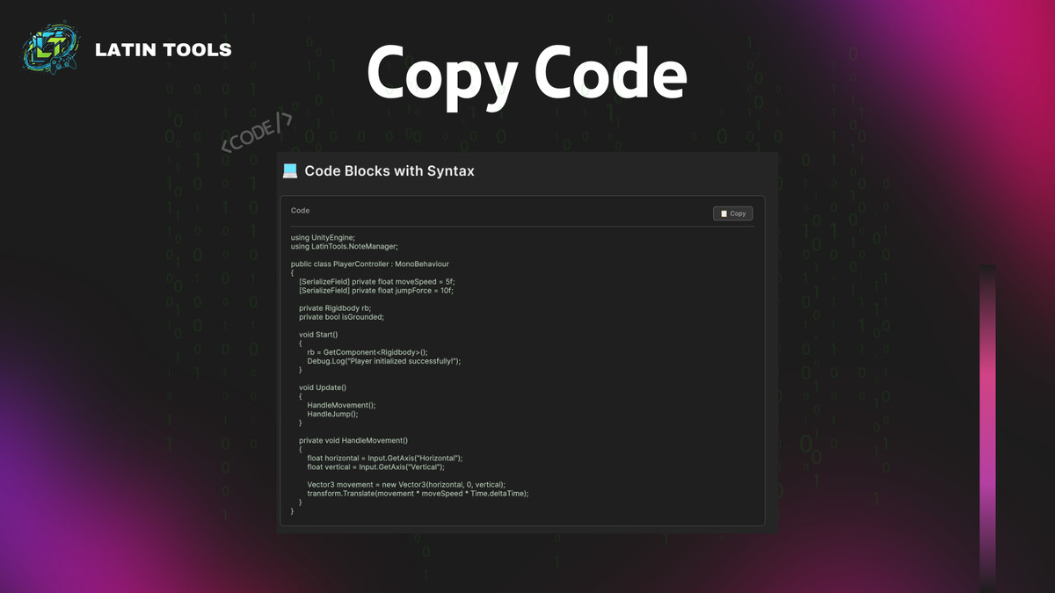Click the Latin Tools logo icon

pyautogui.click(x=53, y=47)
